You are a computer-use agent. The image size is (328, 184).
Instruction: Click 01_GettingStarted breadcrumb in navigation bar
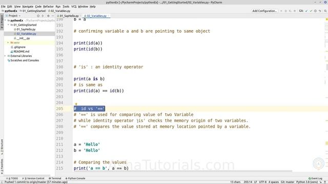[x=33, y=11]
